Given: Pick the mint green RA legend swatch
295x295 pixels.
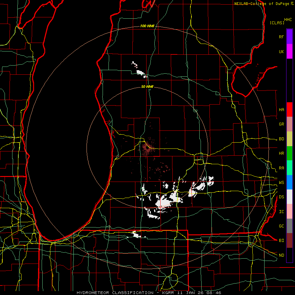Looking at the screenshot, I should click(x=289, y=168).
